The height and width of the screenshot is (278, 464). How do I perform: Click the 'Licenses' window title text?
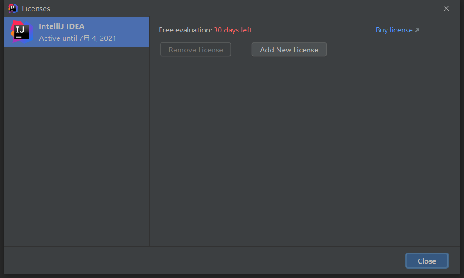(36, 8)
